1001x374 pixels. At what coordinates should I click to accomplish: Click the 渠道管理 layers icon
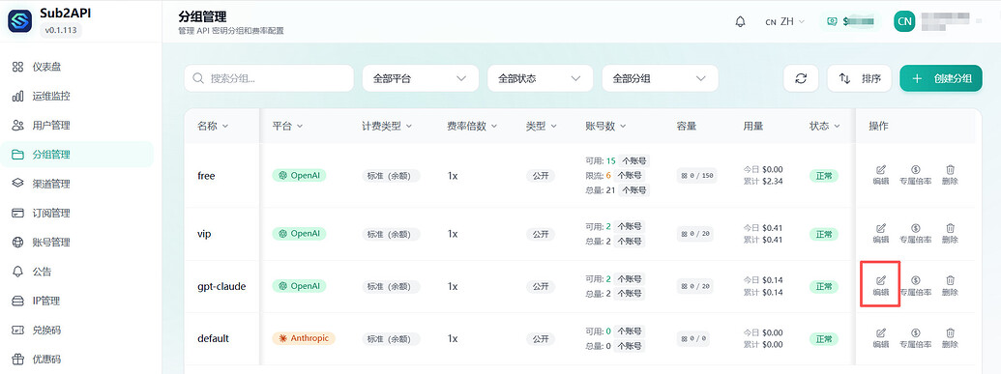(x=17, y=184)
